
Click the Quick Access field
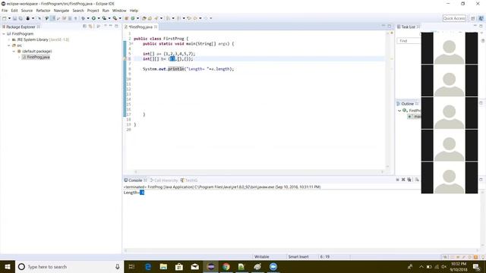[x=454, y=18]
